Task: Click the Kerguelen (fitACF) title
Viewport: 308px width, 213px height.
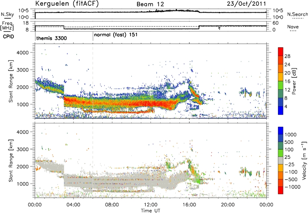Action: coord(67,3)
